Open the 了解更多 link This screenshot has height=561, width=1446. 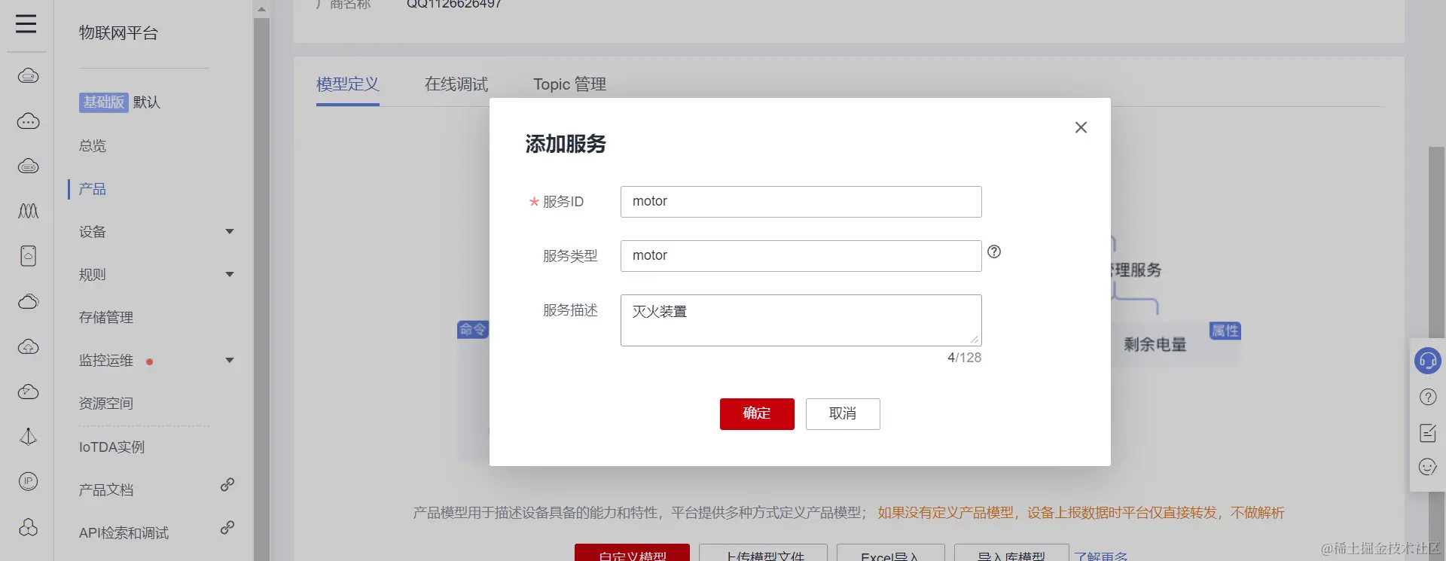tap(1101, 555)
